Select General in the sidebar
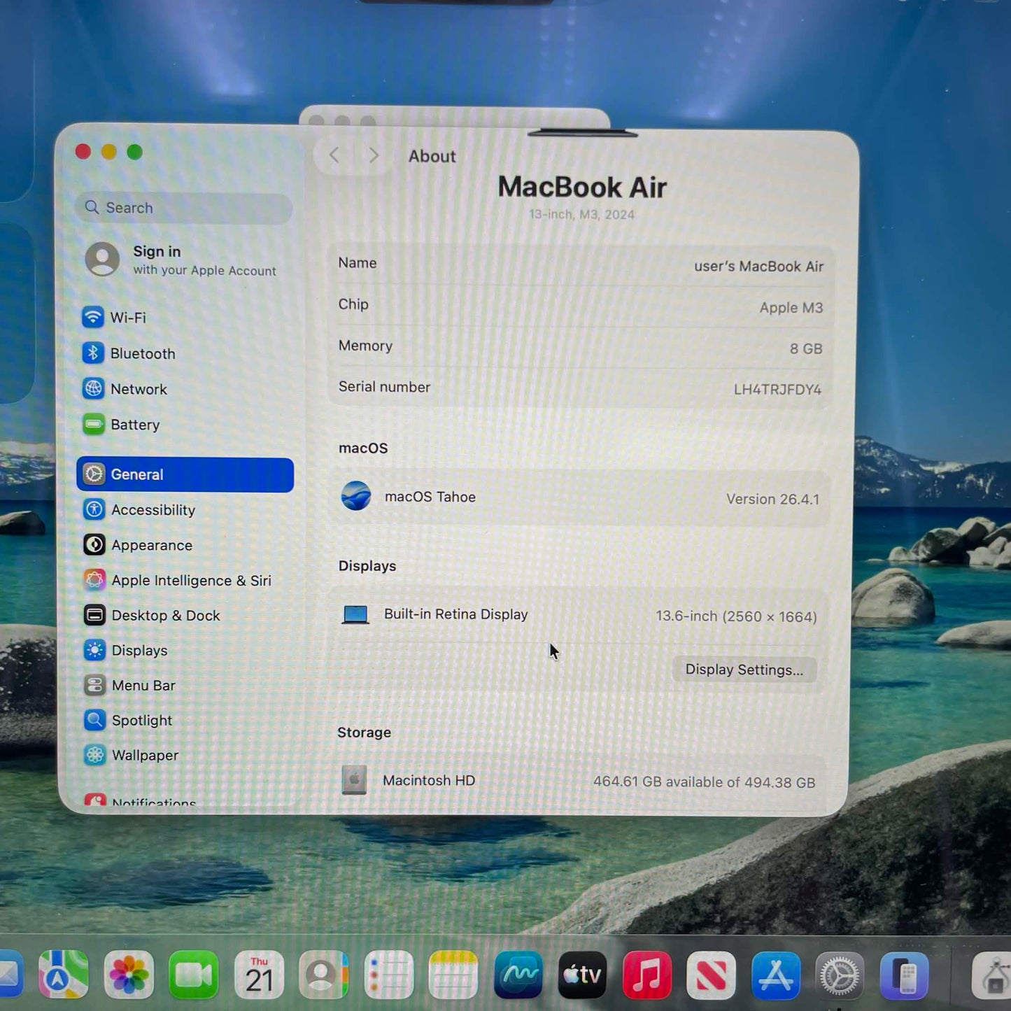 [x=185, y=474]
